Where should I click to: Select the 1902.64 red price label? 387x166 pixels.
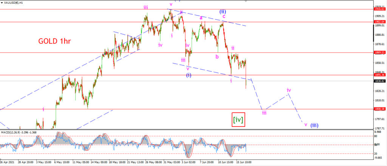[x=380, y=22]
